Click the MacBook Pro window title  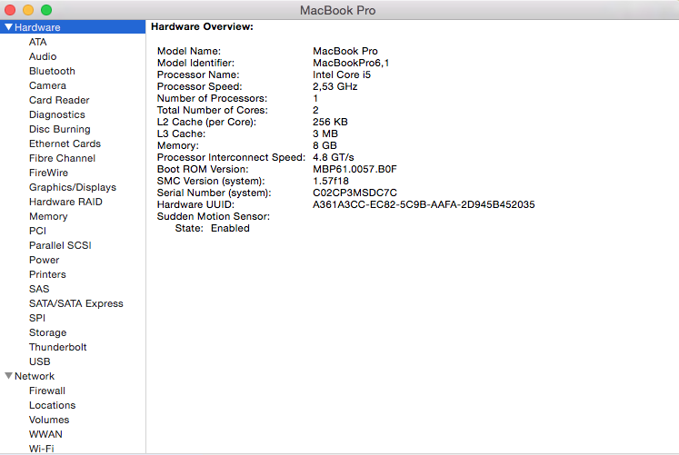338,10
